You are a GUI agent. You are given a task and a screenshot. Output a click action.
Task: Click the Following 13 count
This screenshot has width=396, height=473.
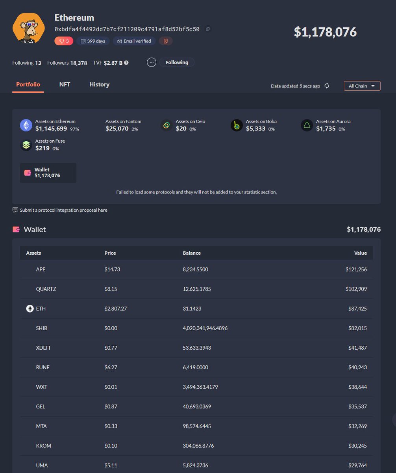click(x=27, y=63)
